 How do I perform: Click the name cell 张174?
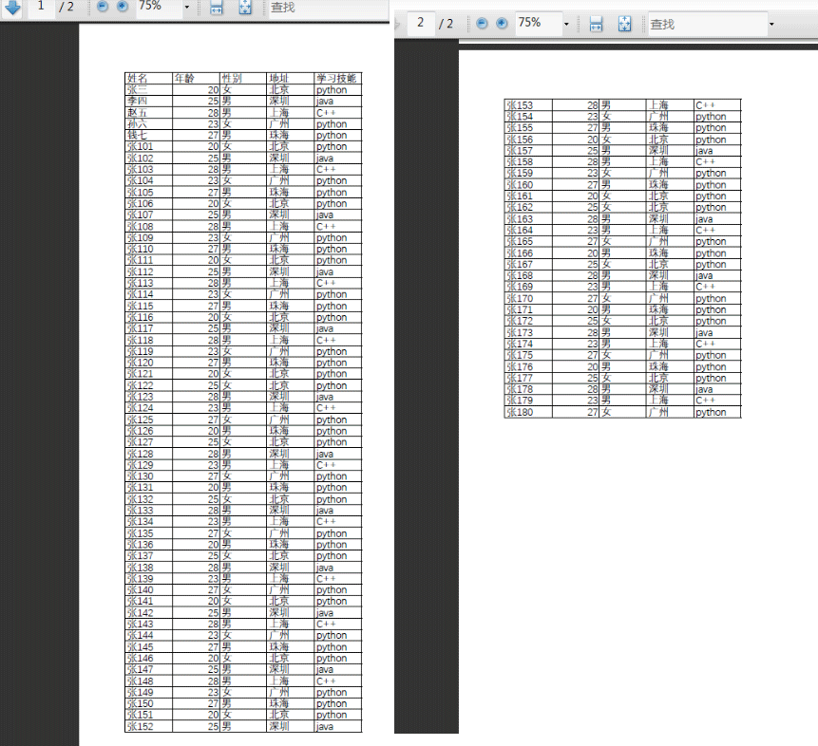[x=528, y=345]
